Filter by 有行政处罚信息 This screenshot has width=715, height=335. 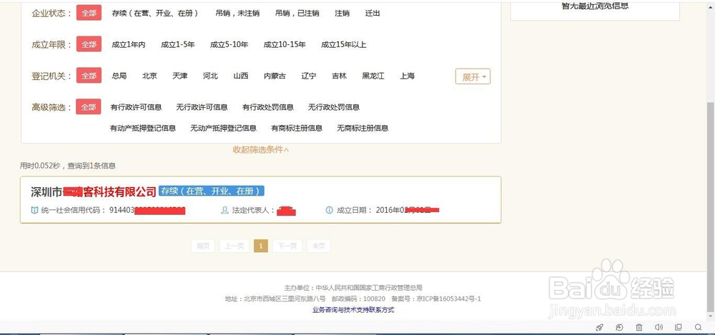(x=268, y=108)
